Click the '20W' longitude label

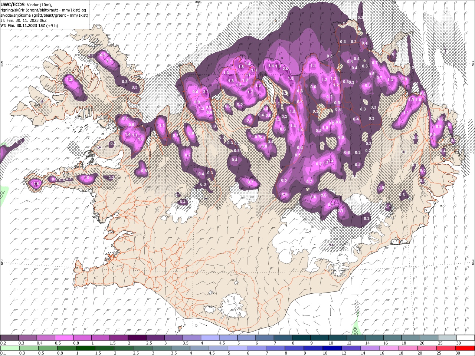pos(197,2)
